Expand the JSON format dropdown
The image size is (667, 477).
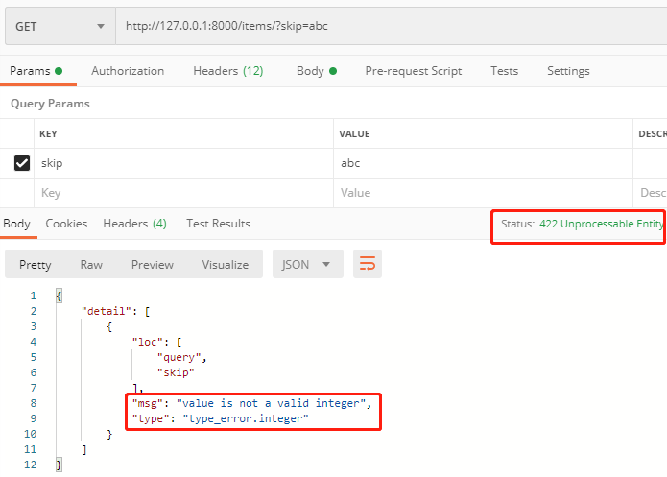307,264
